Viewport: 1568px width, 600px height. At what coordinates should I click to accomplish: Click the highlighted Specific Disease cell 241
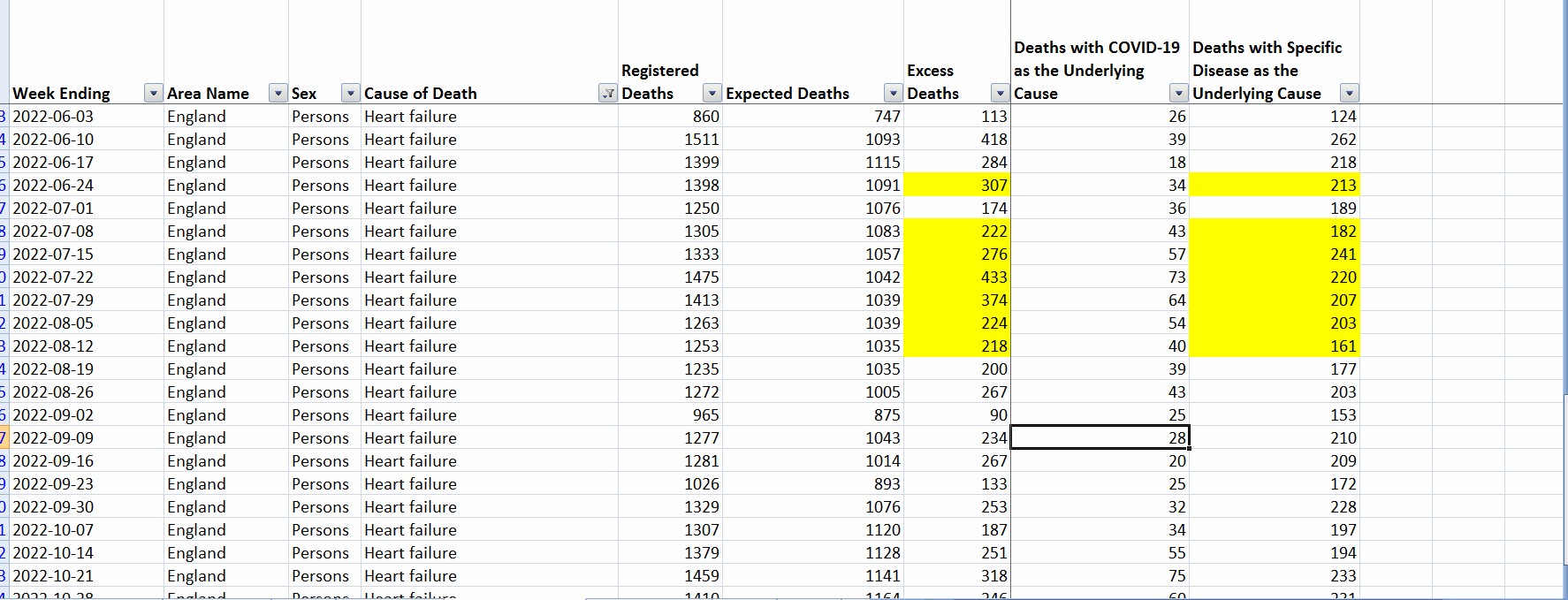coord(1275,254)
